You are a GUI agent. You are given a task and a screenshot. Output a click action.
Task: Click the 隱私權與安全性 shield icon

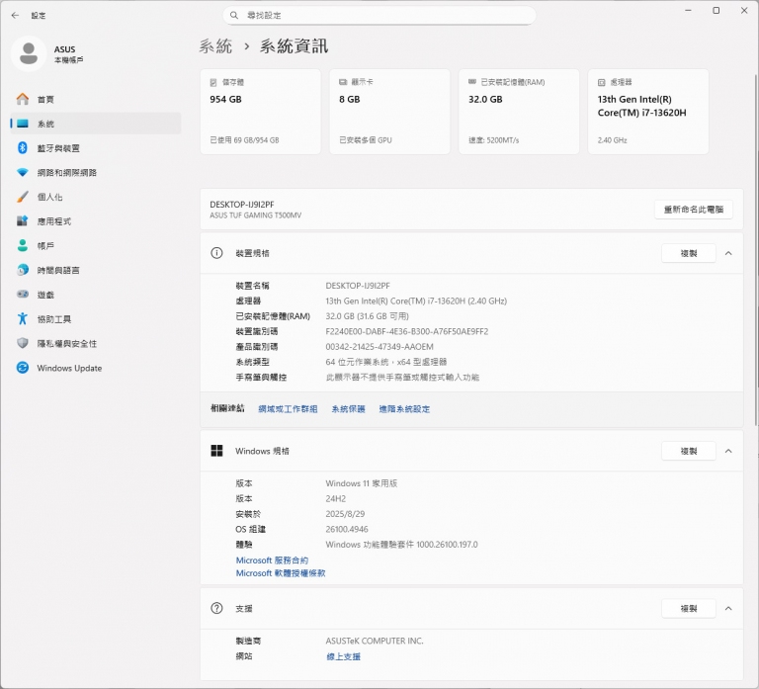click(x=23, y=343)
